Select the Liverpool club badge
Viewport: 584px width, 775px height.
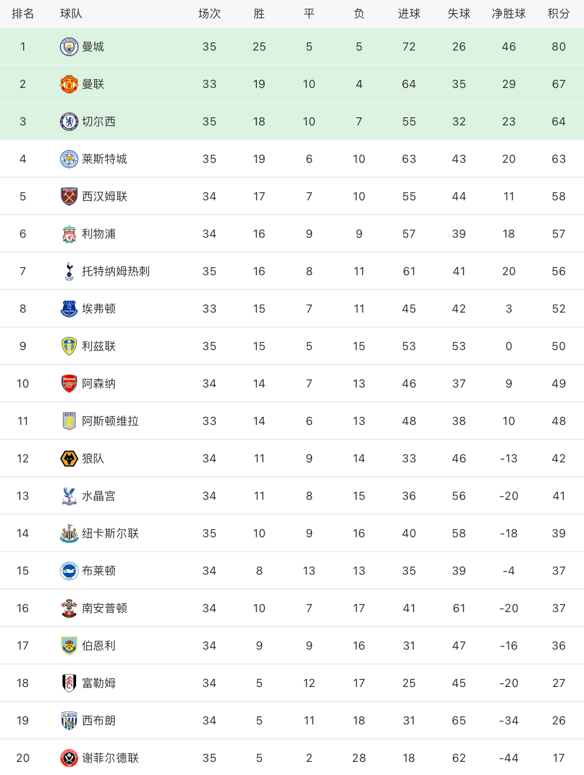[x=69, y=234]
